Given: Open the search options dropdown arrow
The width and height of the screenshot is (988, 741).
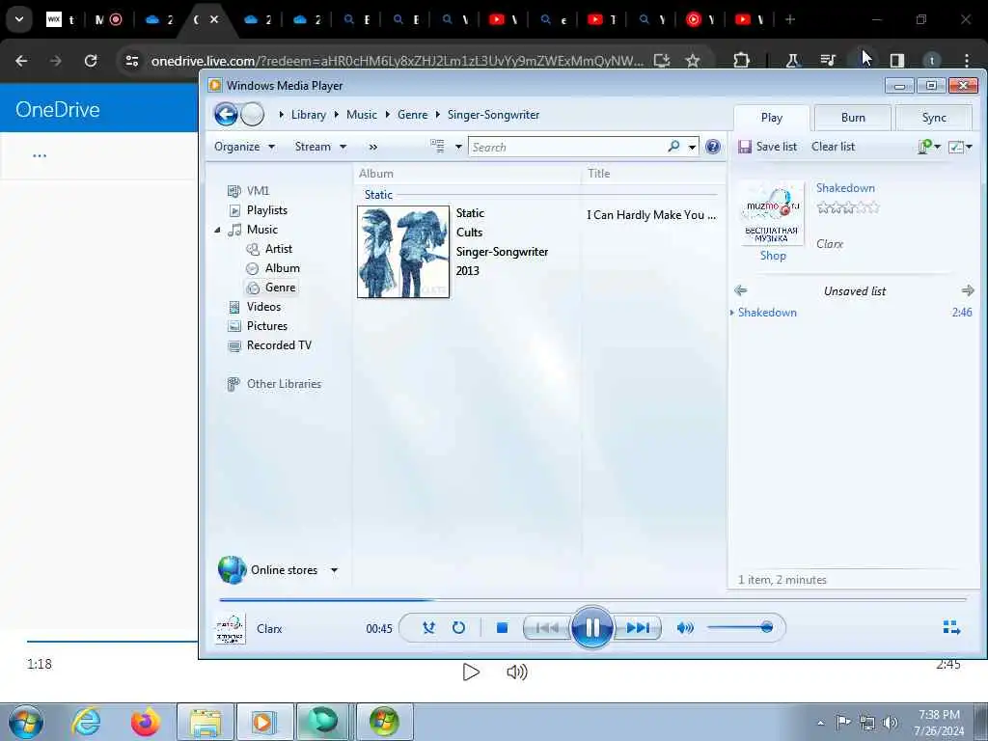Looking at the screenshot, I should coord(692,147).
